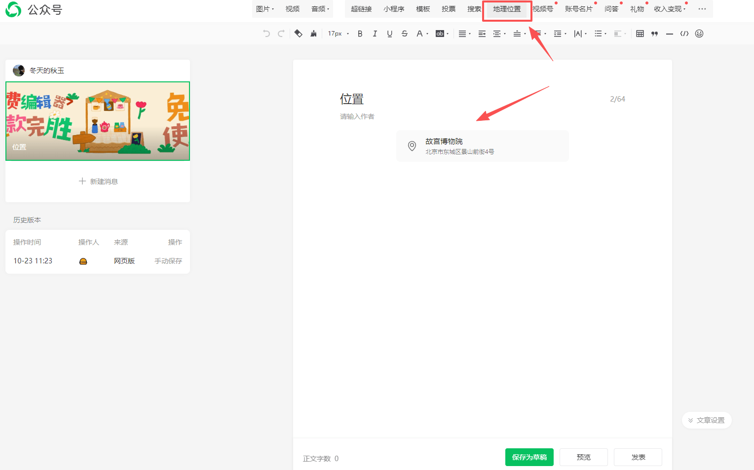Open the 地理位置 menu item
The height and width of the screenshot is (470, 754).
pos(507,9)
